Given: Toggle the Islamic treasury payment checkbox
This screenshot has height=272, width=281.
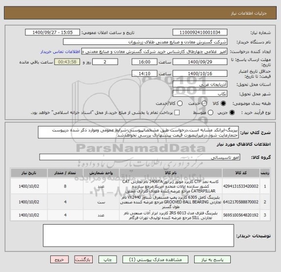Looking at the screenshot, I should (x=177, y=112).
